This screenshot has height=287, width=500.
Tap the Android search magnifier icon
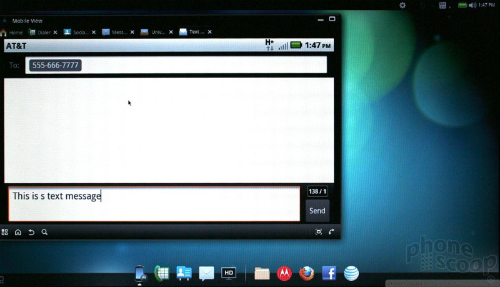coord(44,232)
